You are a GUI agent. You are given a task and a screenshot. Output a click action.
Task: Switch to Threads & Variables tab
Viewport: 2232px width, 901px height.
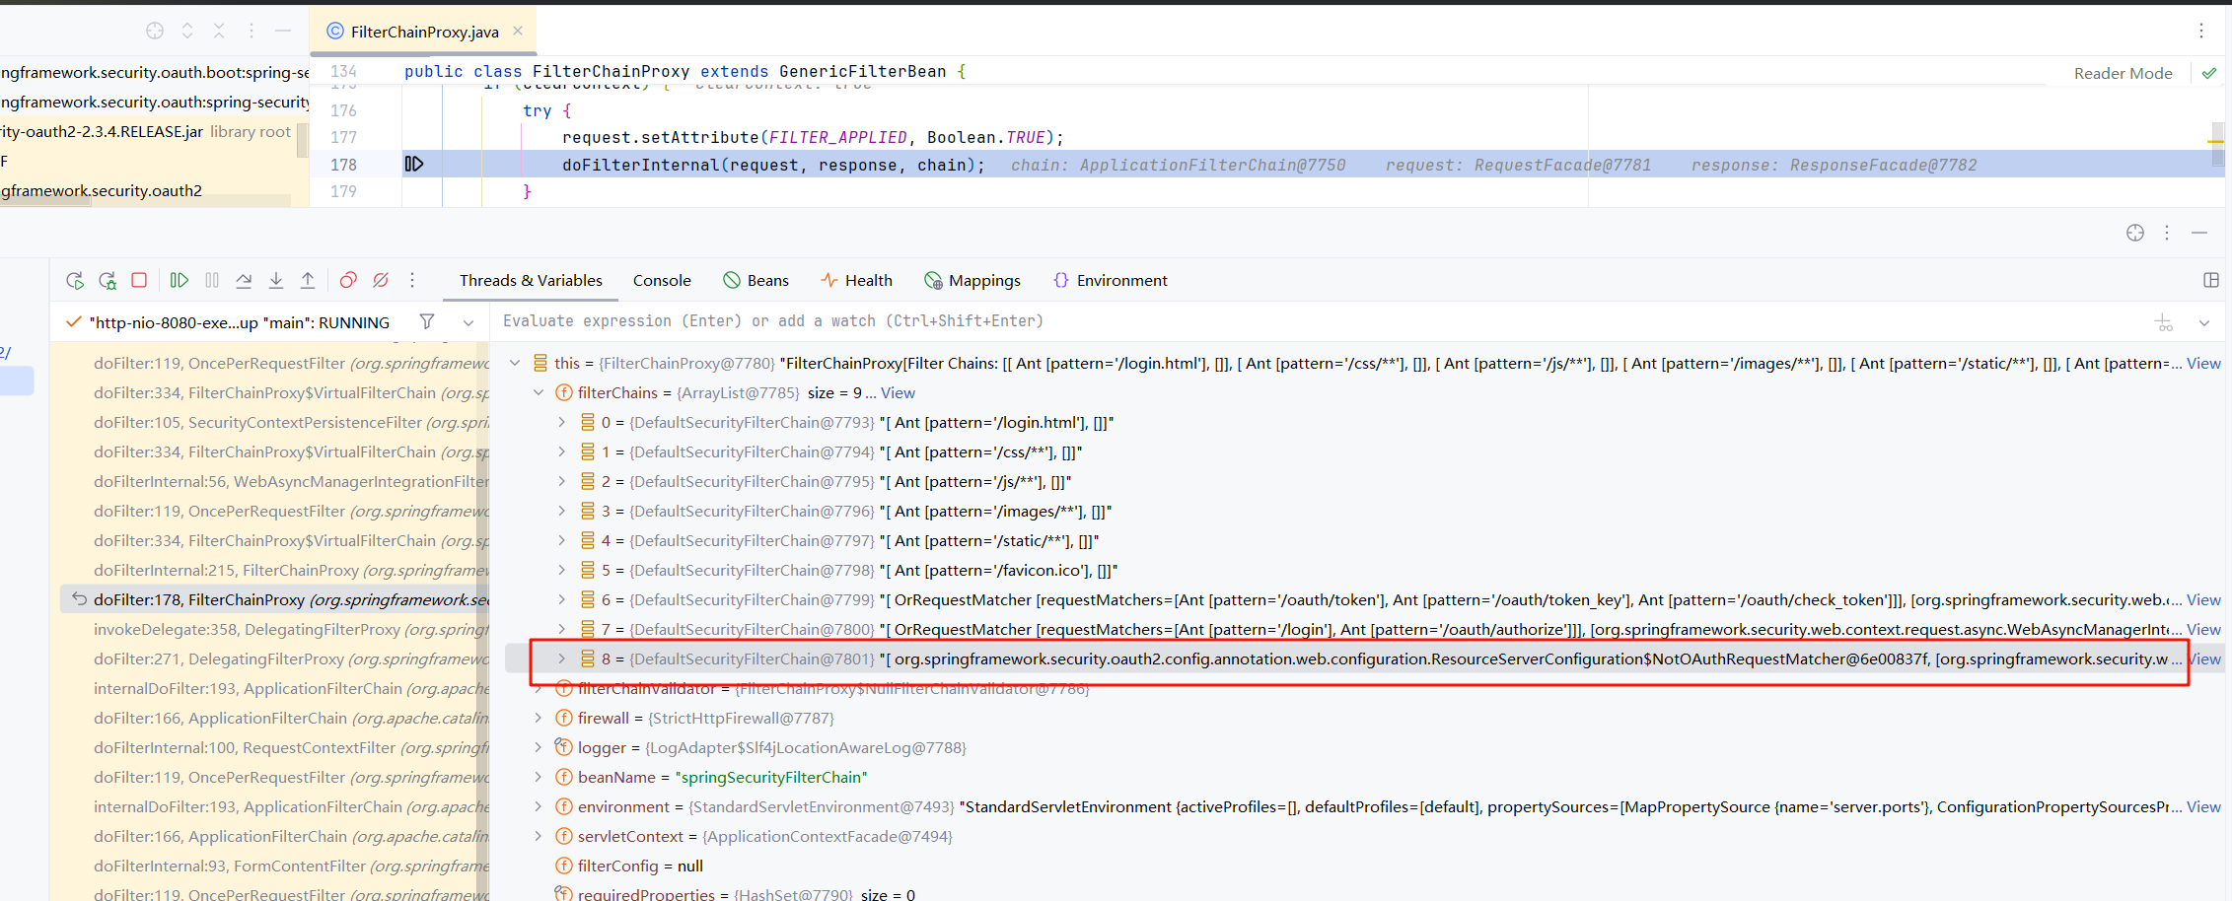pyautogui.click(x=531, y=280)
